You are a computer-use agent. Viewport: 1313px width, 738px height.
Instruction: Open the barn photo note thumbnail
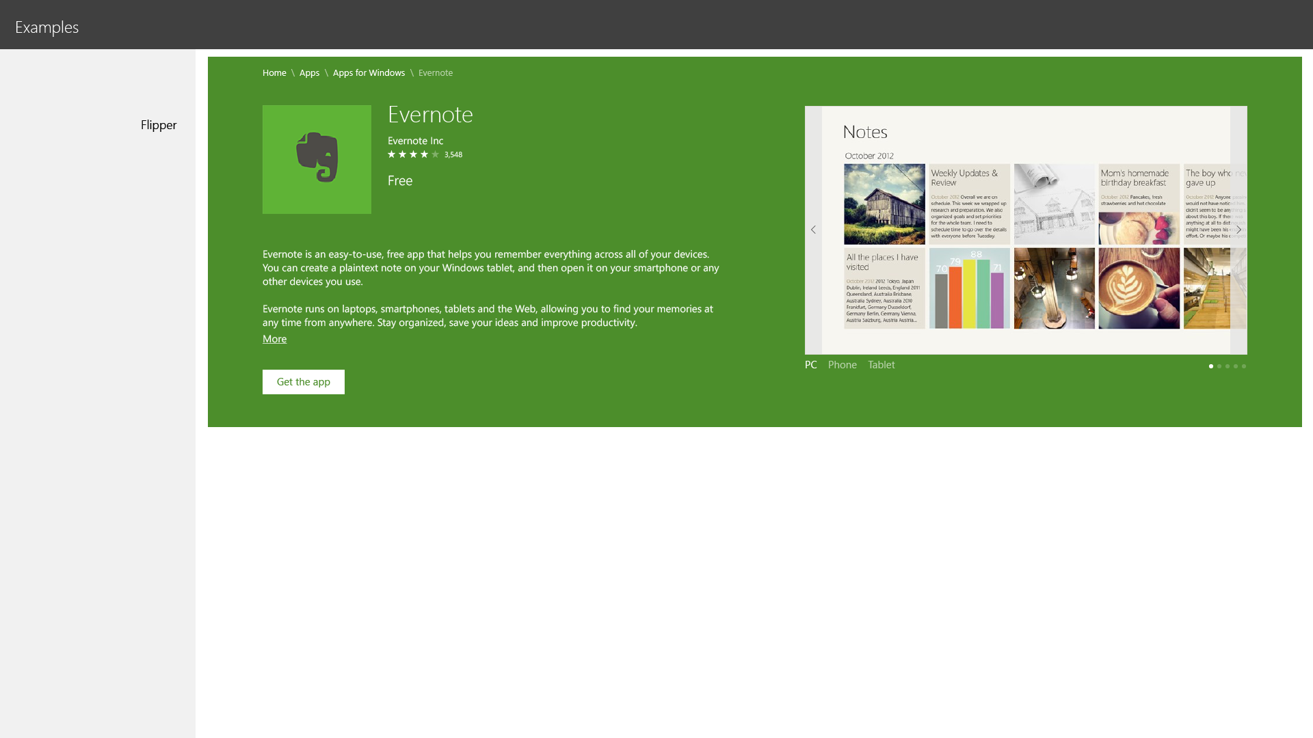tap(884, 204)
